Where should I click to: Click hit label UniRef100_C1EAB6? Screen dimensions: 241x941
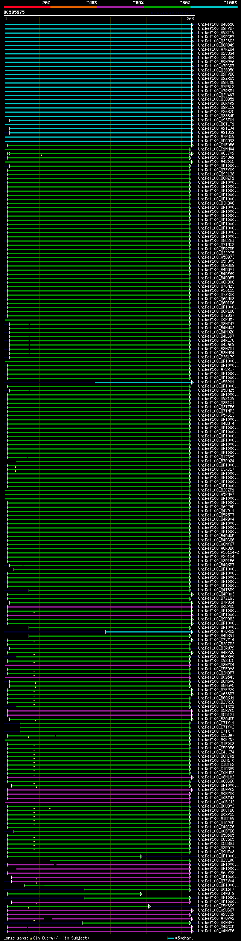pos(216,145)
